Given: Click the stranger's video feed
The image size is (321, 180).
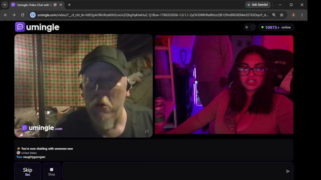Looking at the screenshot, I should [84, 86].
